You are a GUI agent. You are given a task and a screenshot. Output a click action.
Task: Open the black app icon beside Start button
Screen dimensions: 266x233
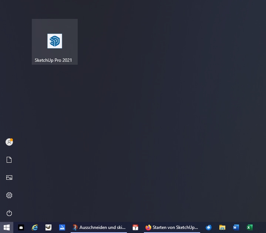tap(21, 227)
